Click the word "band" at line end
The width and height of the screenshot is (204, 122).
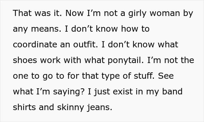click(x=172, y=92)
